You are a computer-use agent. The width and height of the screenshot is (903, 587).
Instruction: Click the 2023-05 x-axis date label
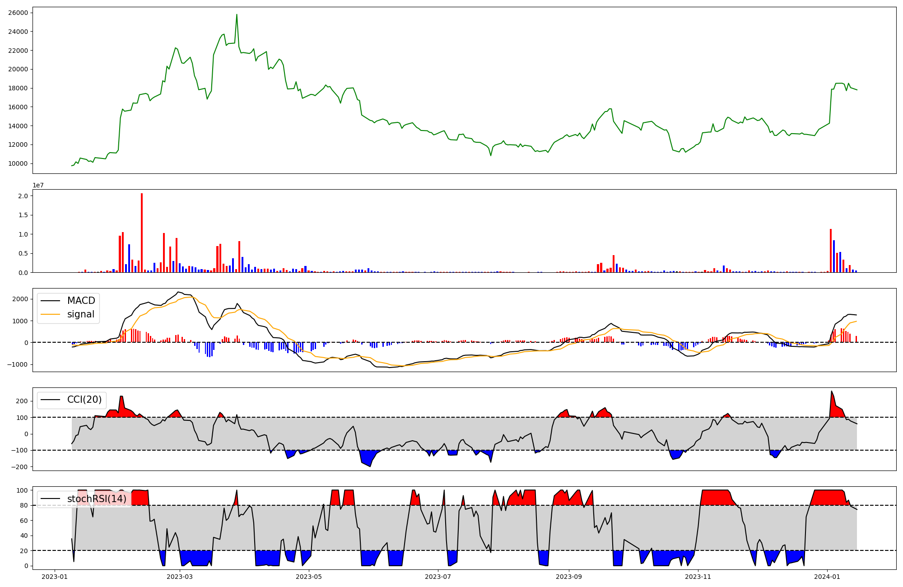coord(309,577)
